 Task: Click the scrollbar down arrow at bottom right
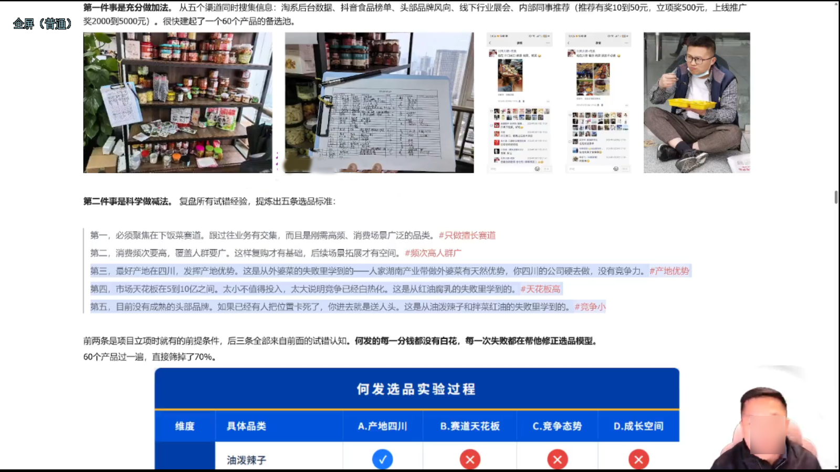coord(835,466)
